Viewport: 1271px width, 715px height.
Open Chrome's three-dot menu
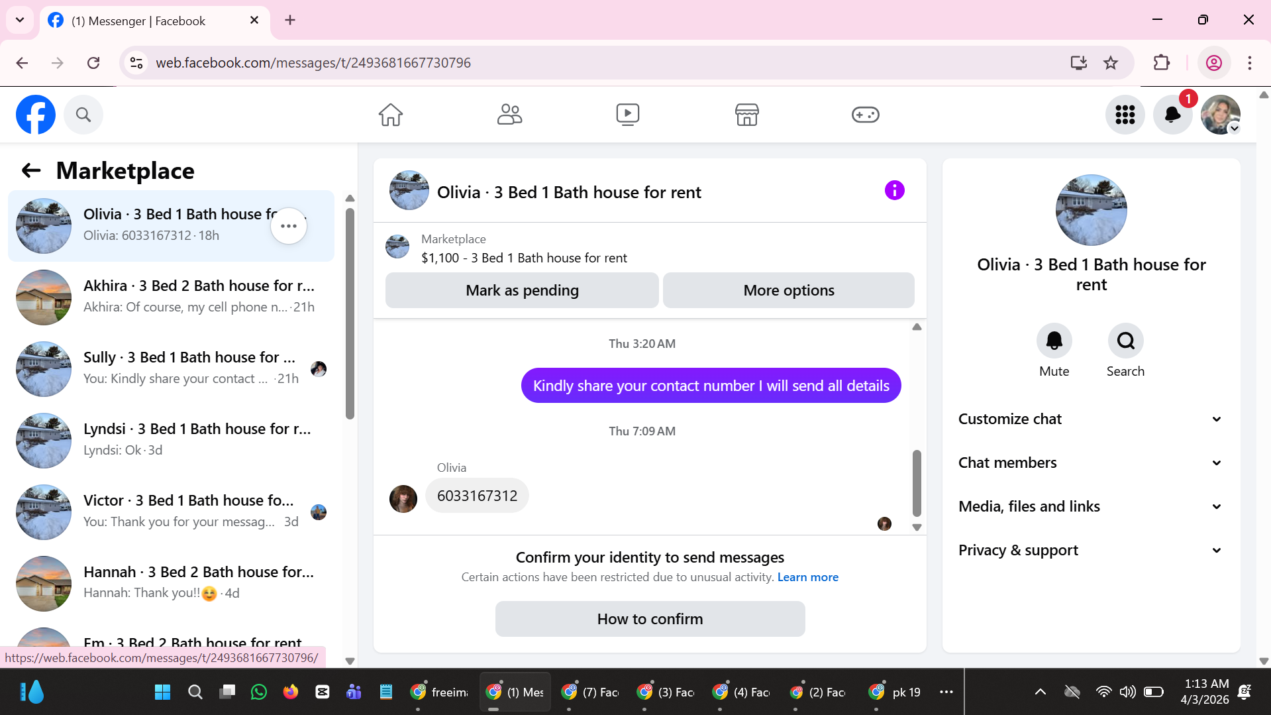coord(1250,63)
